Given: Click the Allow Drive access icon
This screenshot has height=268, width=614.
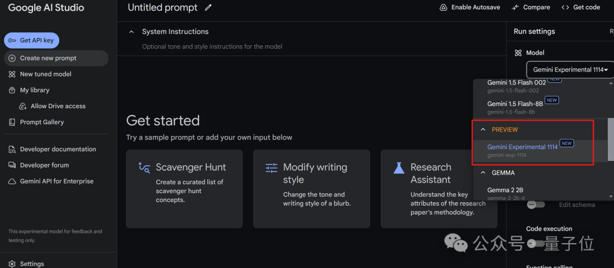Looking at the screenshot, I should point(23,106).
